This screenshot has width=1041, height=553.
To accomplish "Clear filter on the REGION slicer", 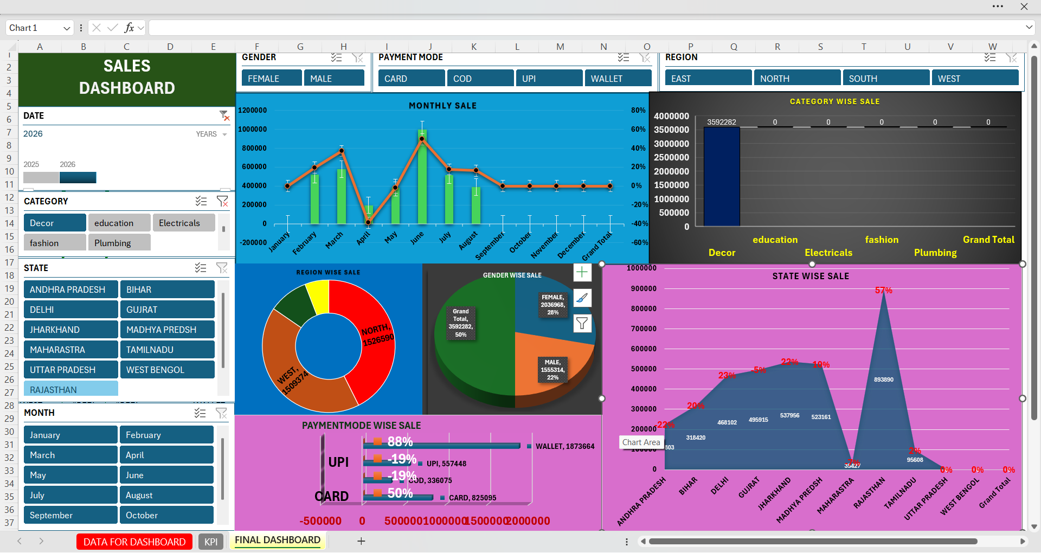I will [1011, 57].
